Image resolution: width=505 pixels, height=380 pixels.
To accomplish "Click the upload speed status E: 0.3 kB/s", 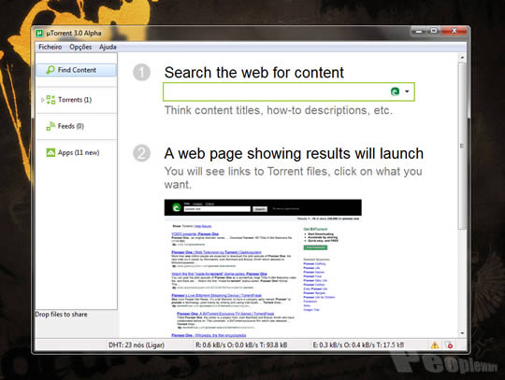I will coord(358,345).
